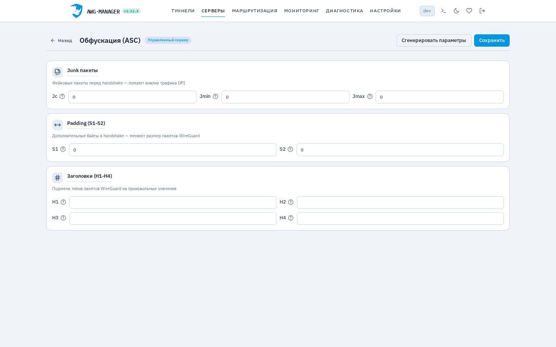Click the Управляемый сервер badge
Screen dimensions: 556x347
point(168,40)
